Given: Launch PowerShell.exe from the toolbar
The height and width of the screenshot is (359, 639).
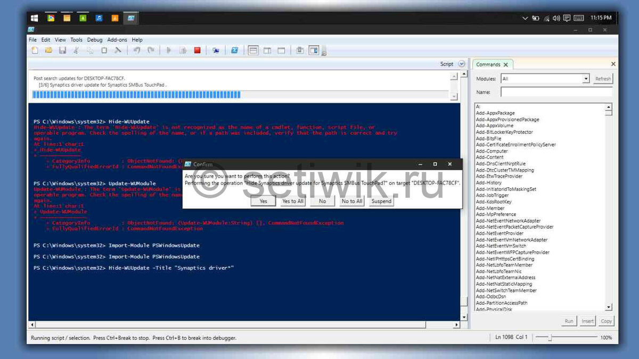Looking at the screenshot, I should 234,50.
